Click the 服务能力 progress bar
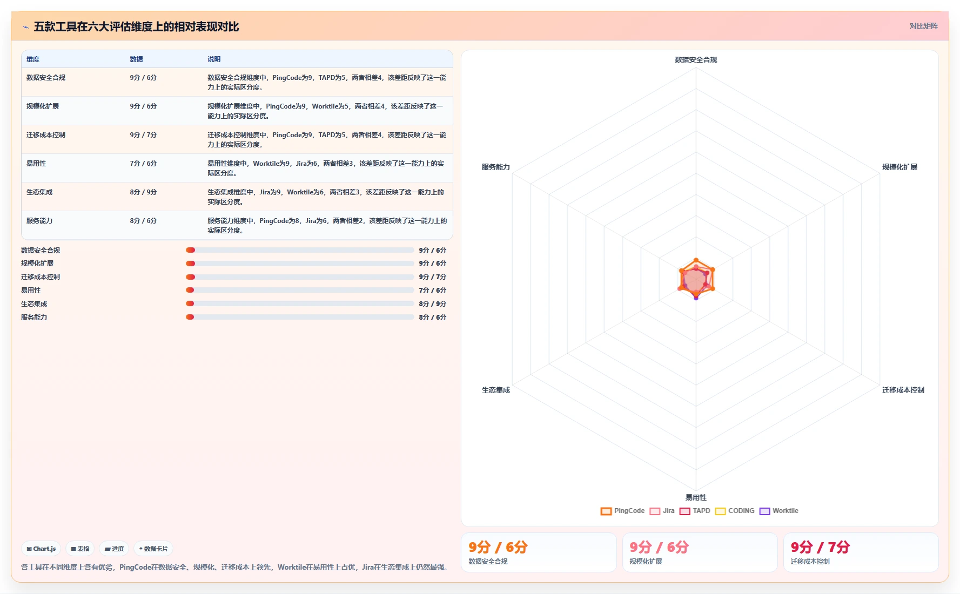Image resolution: width=960 pixels, height=594 pixels. click(x=300, y=318)
